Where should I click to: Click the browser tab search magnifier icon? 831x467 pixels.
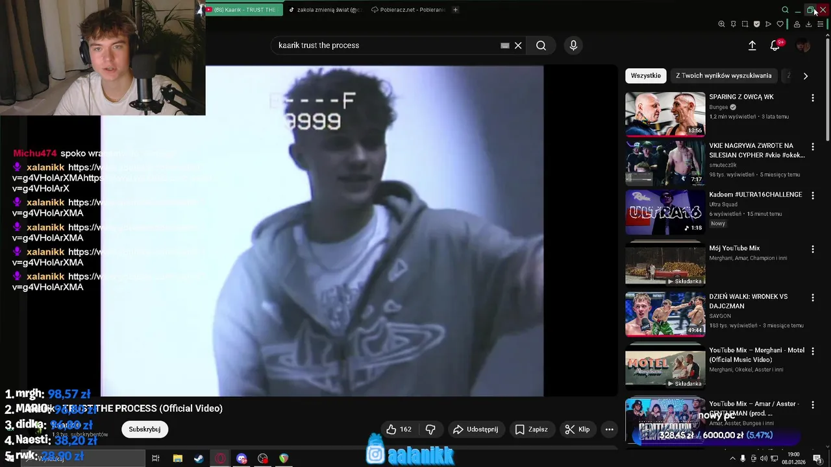point(785,10)
